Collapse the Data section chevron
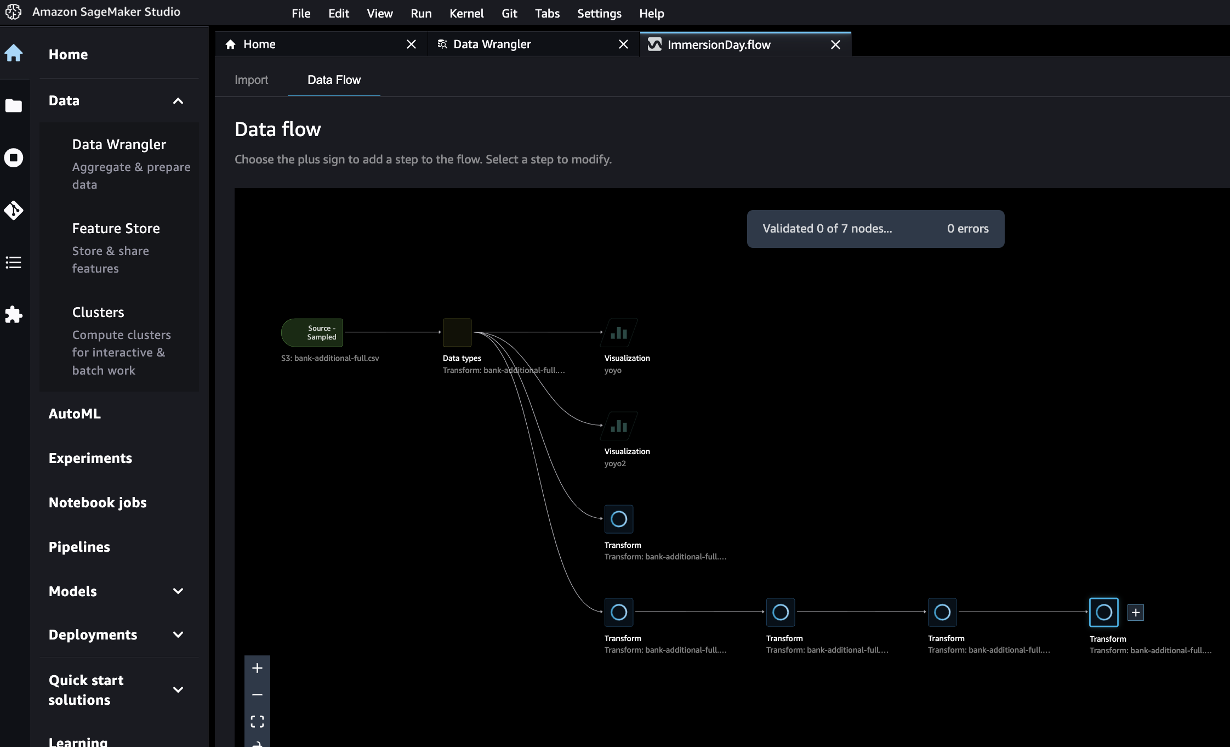 pyautogui.click(x=178, y=101)
